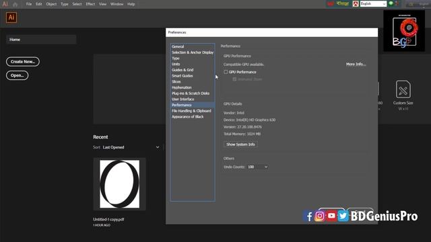This screenshot has height=242, width=431.
Task: Enable the GPU Performance checkbox
Action: pyautogui.click(x=226, y=72)
